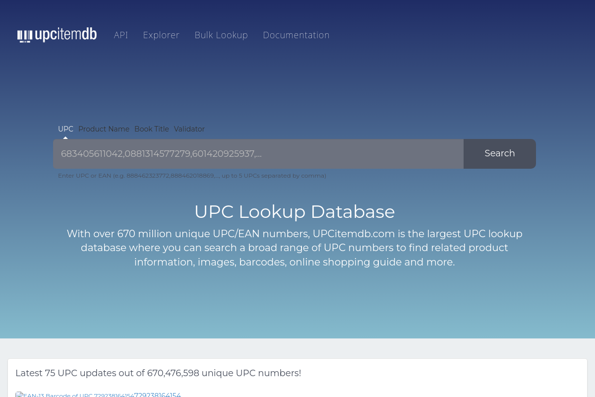Open the API page
Screen dimensions: 595x397
[x=121, y=35]
